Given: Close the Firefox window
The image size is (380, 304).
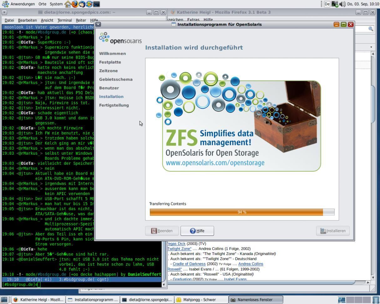Looking at the screenshot, I should (x=372, y=13).
